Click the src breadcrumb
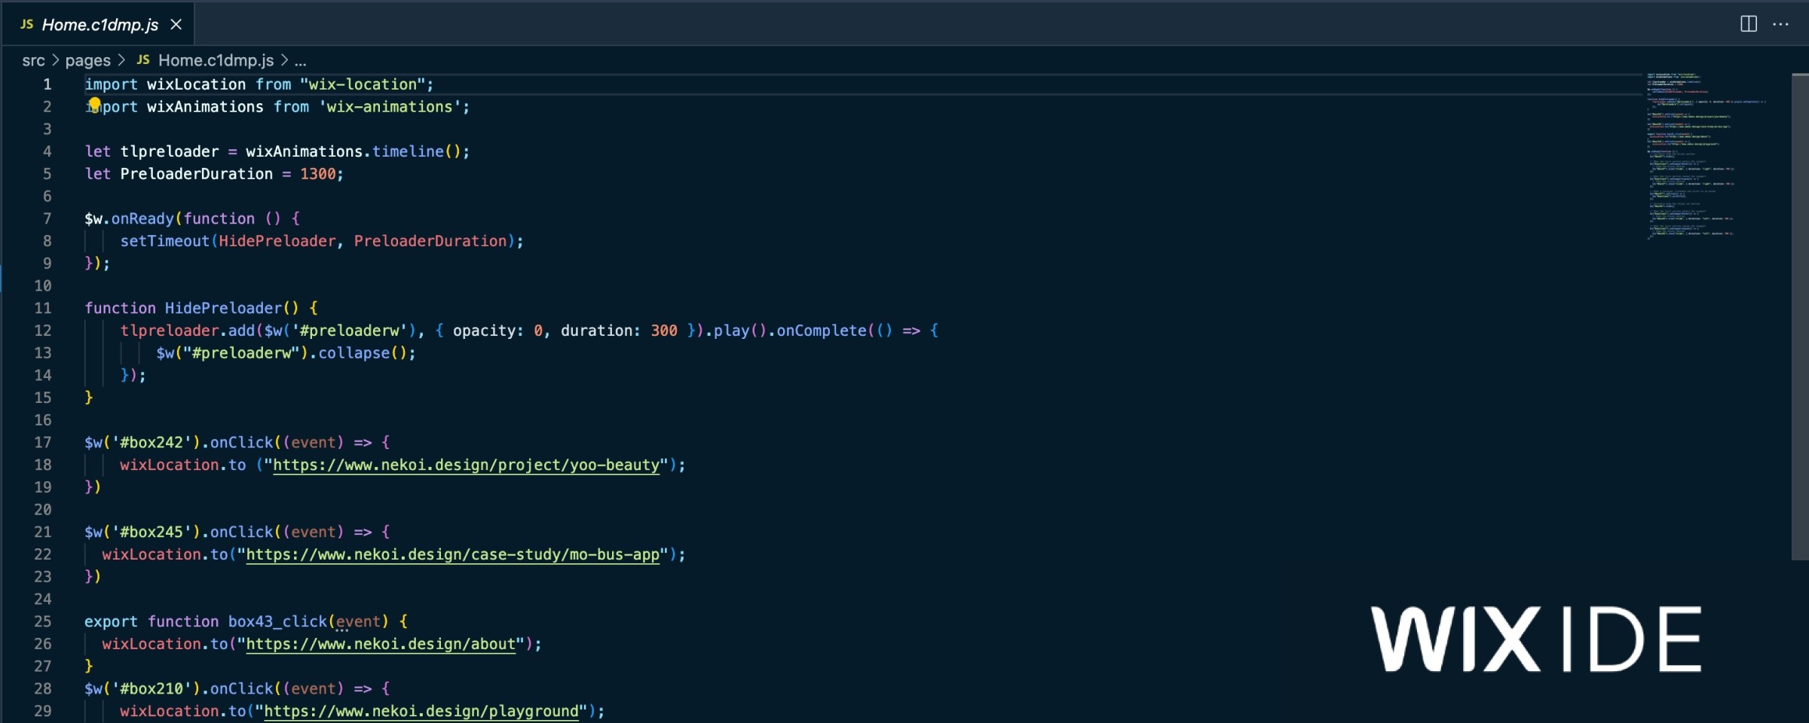 click(x=33, y=60)
